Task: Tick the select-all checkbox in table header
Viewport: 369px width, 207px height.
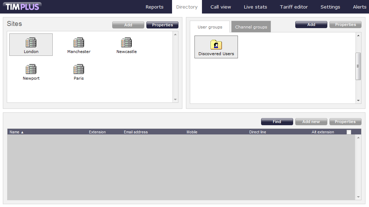Action: pyautogui.click(x=349, y=132)
